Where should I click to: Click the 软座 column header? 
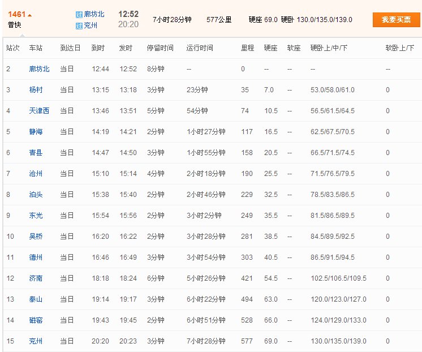[x=294, y=48]
